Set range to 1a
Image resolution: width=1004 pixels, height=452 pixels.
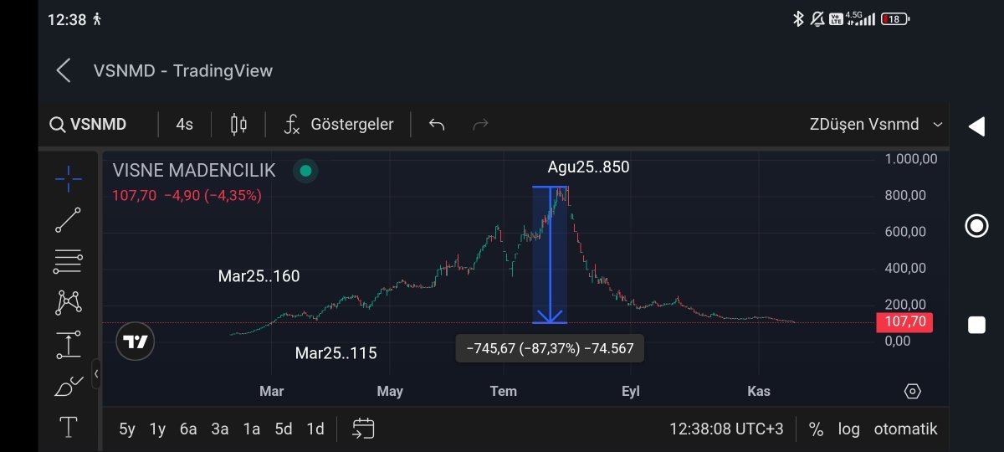point(252,429)
